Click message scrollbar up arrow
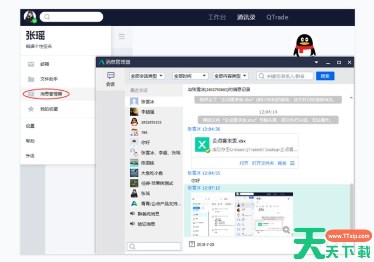374x262 pixels. pyautogui.click(x=351, y=97)
